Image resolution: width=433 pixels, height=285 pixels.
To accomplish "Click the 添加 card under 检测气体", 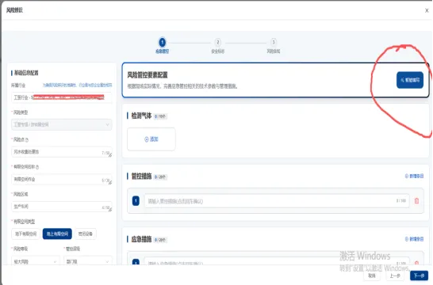I will 151,139.
